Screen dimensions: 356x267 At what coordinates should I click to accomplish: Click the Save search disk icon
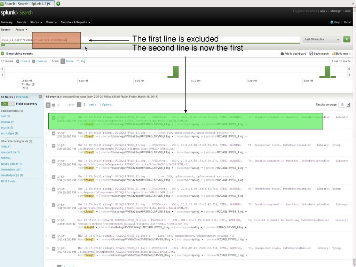311,54
